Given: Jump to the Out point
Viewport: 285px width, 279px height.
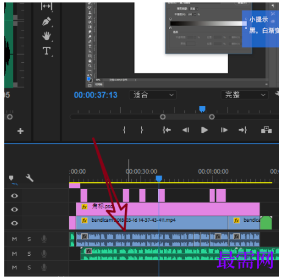Looking at the screenshot, I should click(x=243, y=130).
